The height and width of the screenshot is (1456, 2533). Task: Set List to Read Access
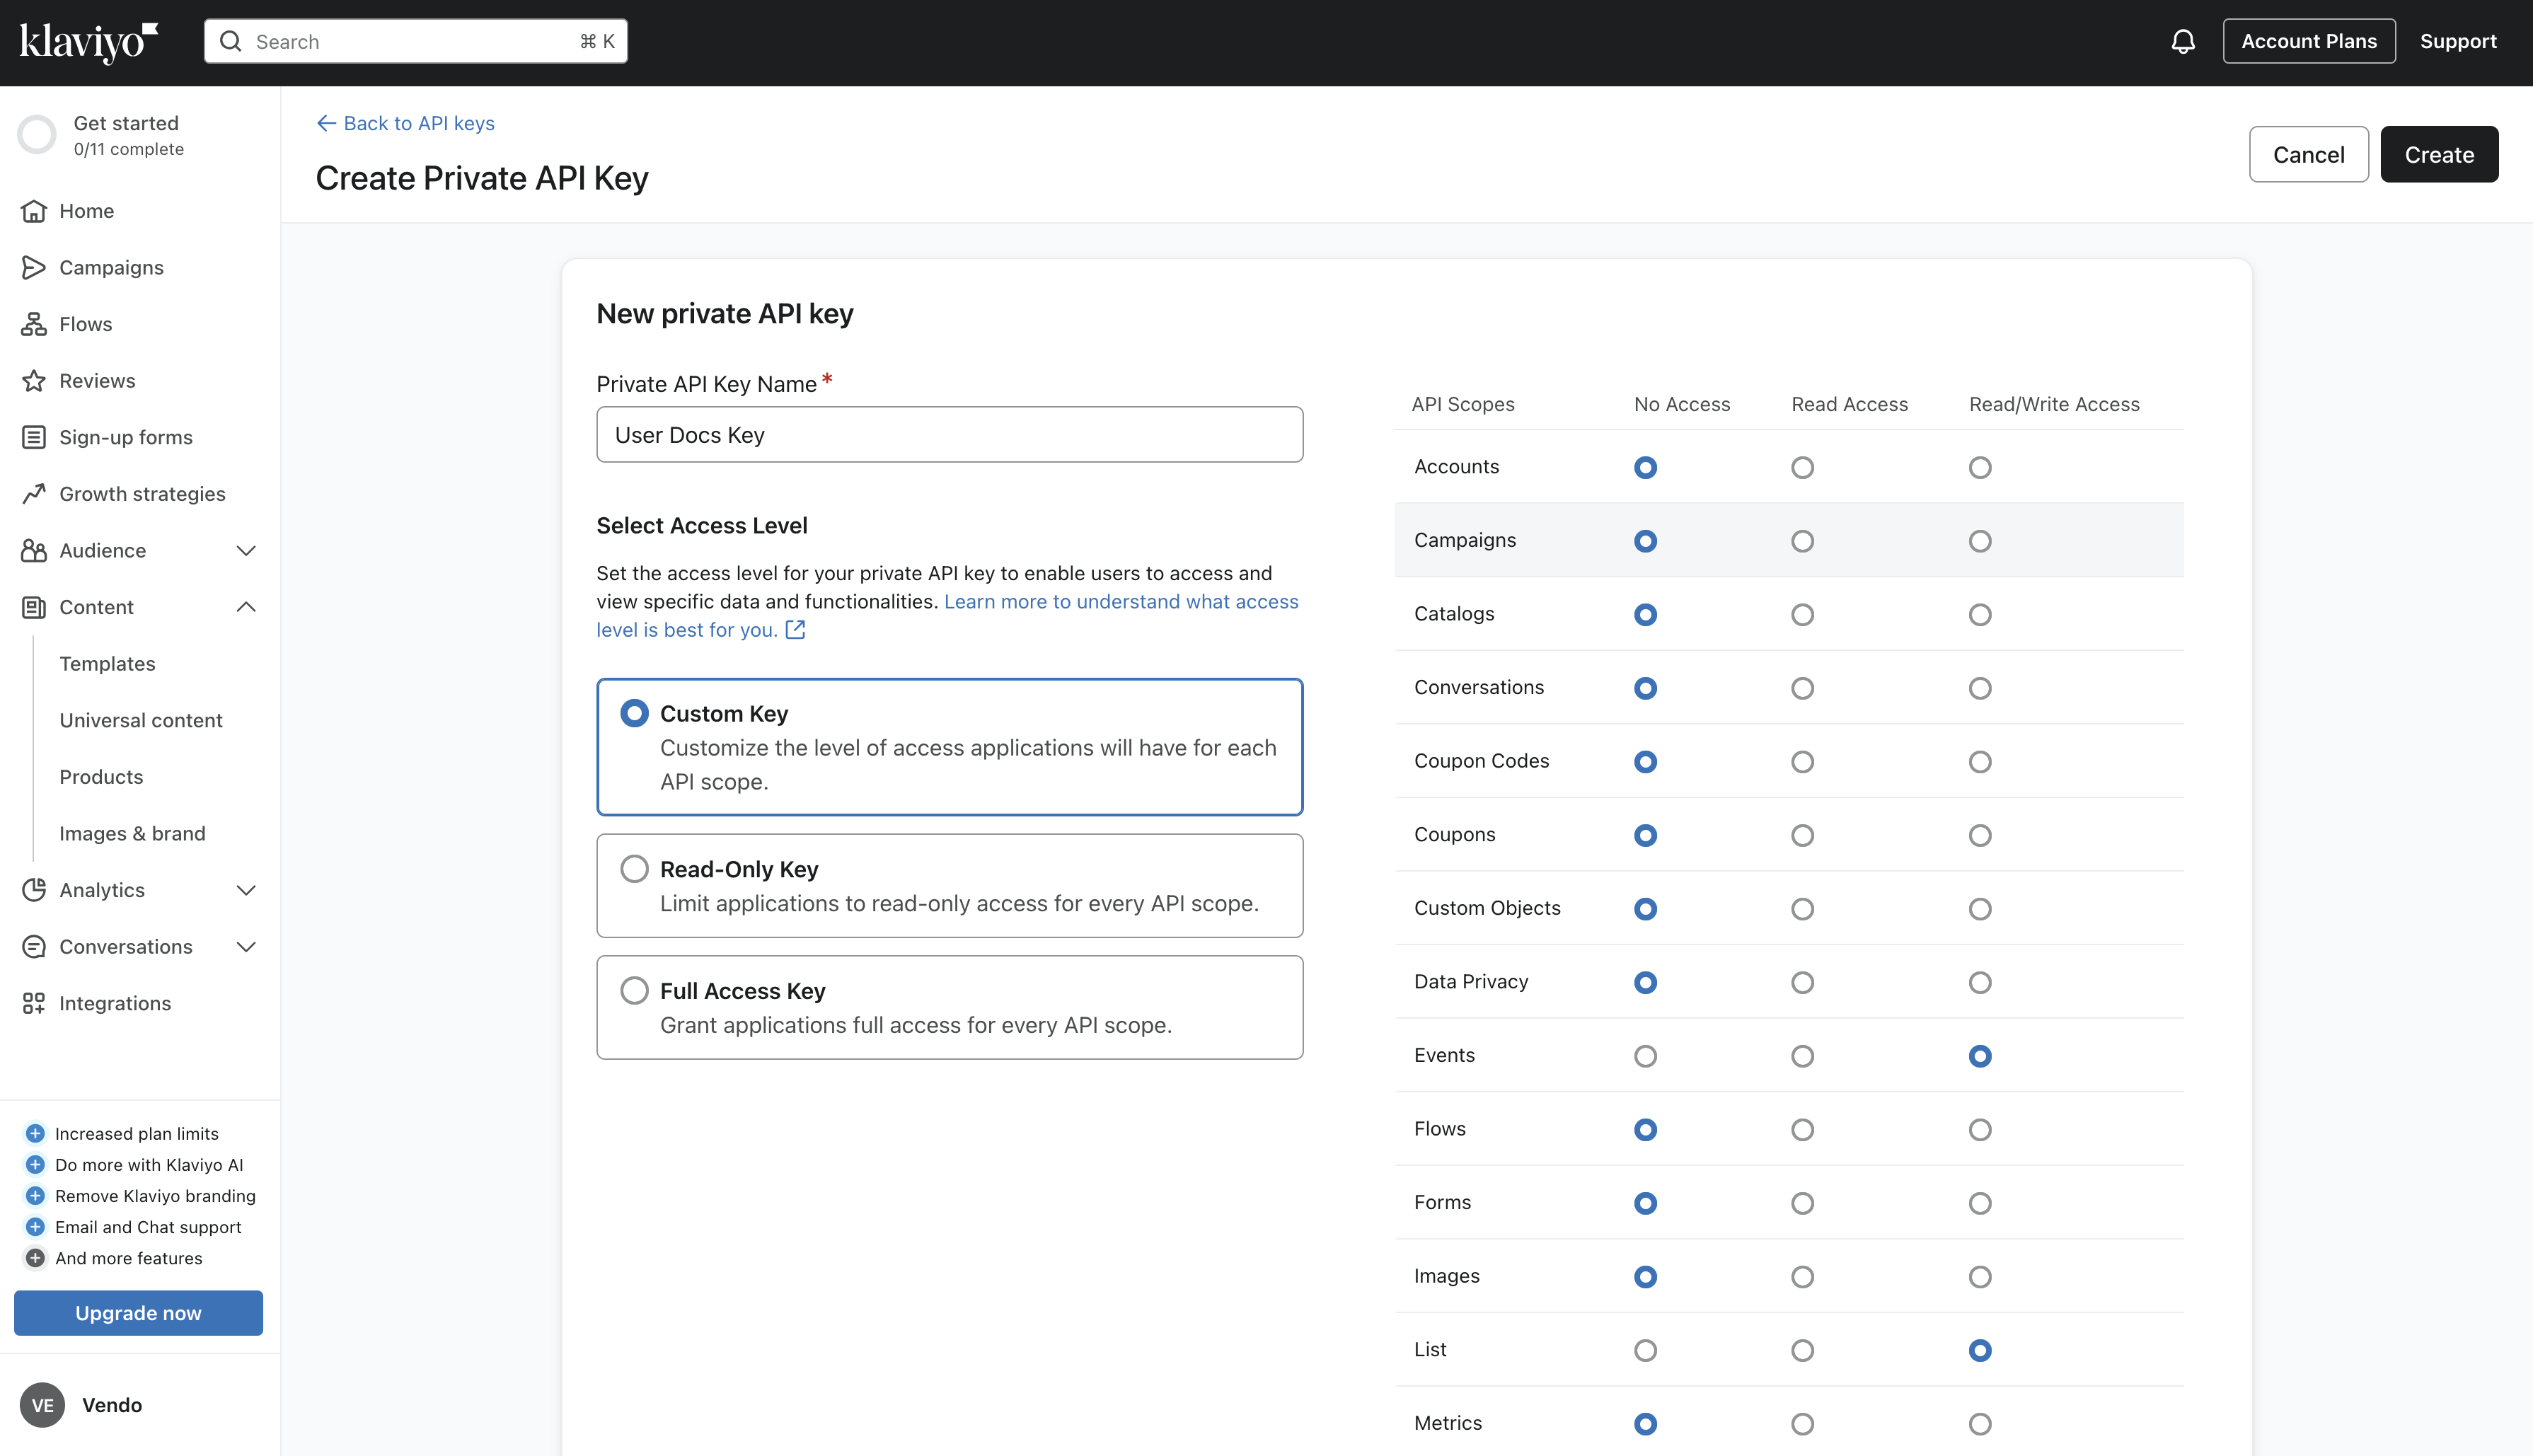pos(1802,1351)
